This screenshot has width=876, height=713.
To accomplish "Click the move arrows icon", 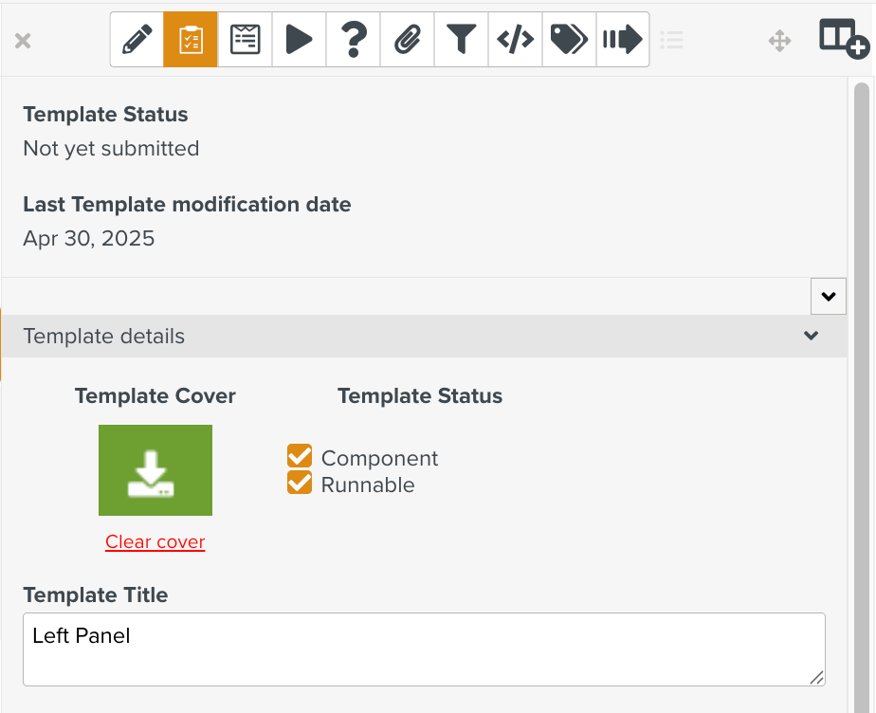I will (779, 41).
